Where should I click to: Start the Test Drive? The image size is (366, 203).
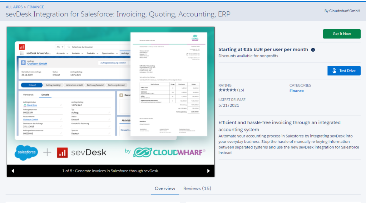344,71
